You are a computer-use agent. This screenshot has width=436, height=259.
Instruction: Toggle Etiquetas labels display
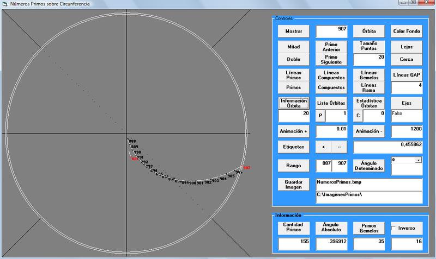[x=294, y=147]
